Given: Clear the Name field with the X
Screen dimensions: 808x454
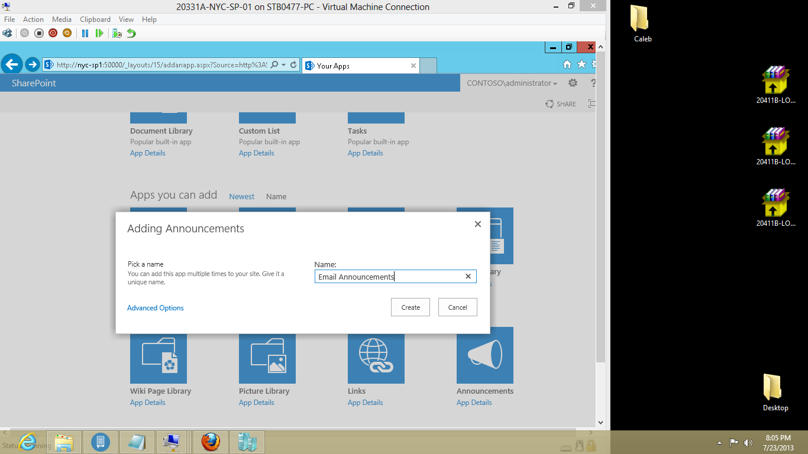Looking at the screenshot, I should click(468, 277).
